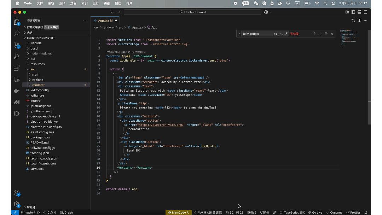Open the 编辑 (Edit) menu

51,4
